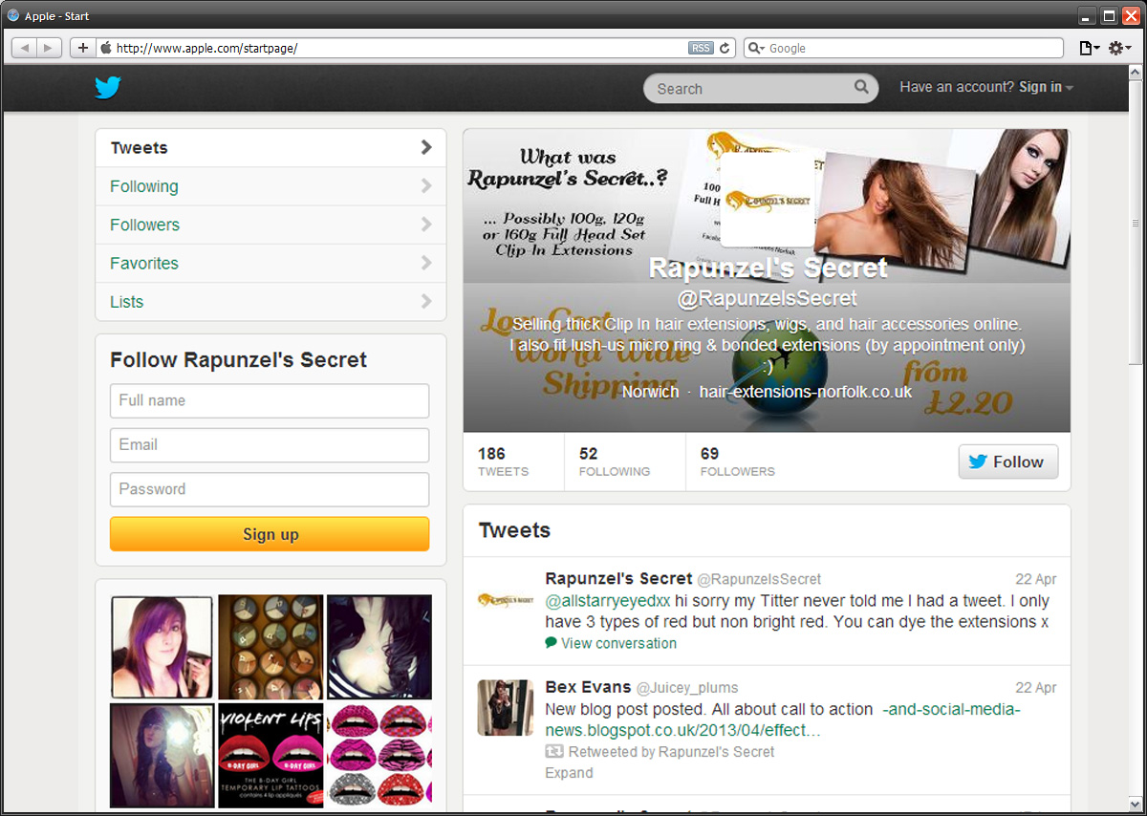Open Bex Evans avatar in tweet list
The image size is (1147, 816).
pyautogui.click(x=505, y=707)
